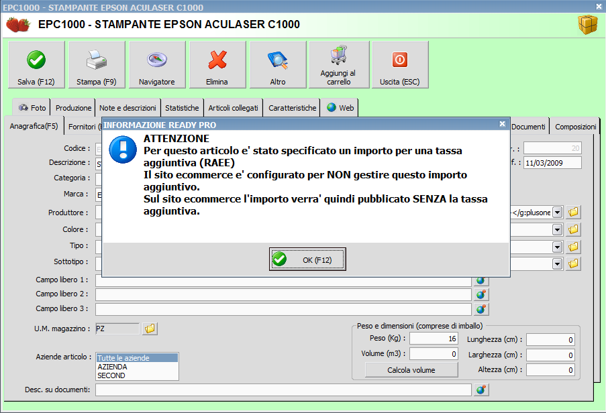Expand the dropdown showing </g:plusone
606x413 pixels.
click(557, 213)
